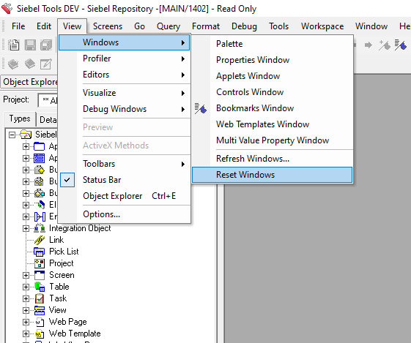Open the Edit menu

(44, 26)
